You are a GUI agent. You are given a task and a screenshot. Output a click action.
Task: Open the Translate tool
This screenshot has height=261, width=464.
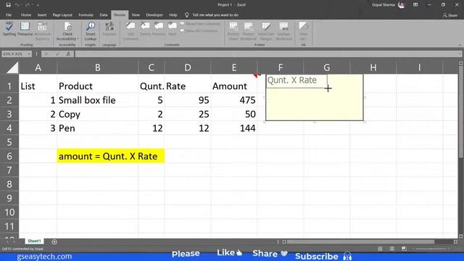click(x=109, y=29)
